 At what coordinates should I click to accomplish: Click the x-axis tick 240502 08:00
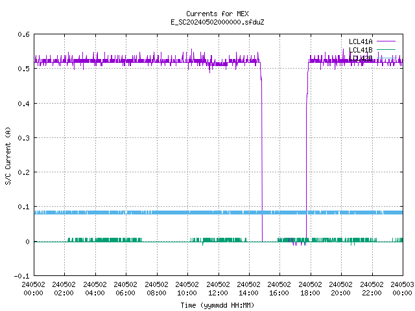[x=156, y=288]
